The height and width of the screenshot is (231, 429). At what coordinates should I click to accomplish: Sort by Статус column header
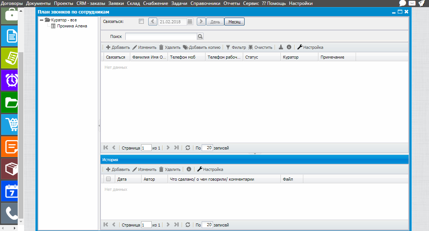pos(262,57)
